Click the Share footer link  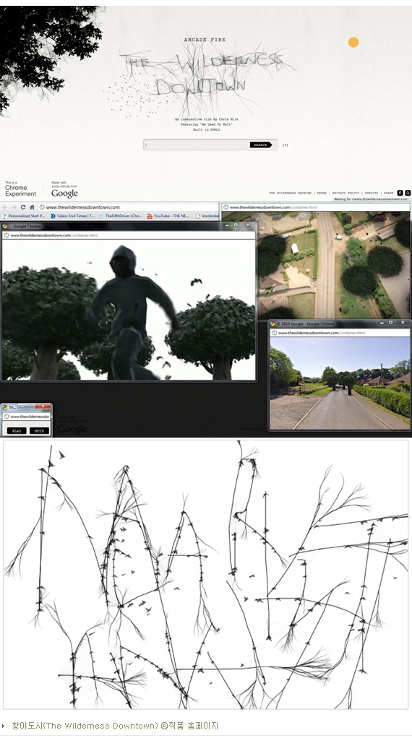pos(388,193)
